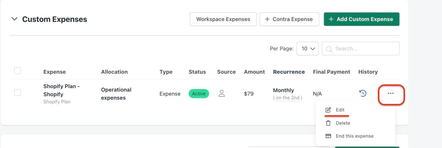Click the user source icon
Screen dimensions: 442x148
coord(222,93)
